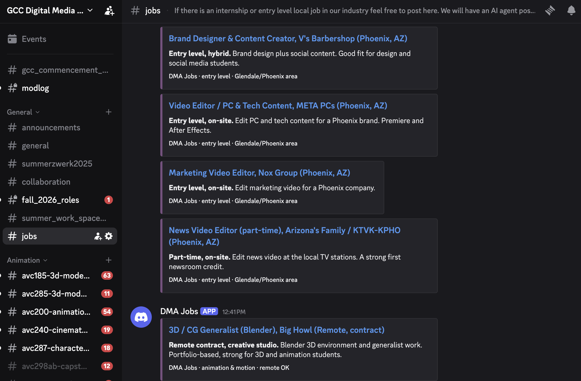Click the DMA Jobs username
This screenshot has height=381, width=581.
(179, 311)
